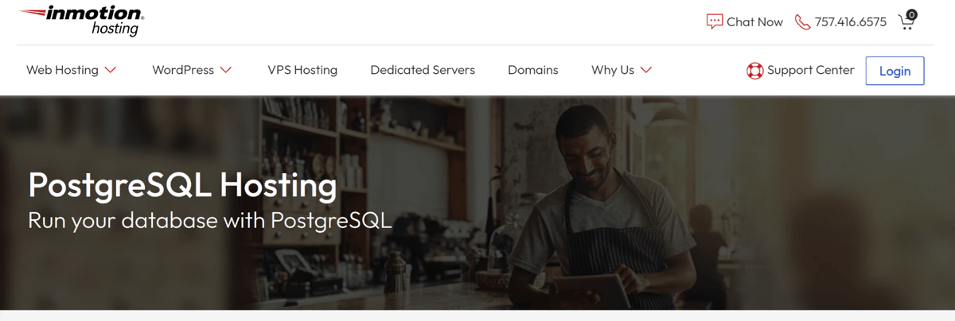955x321 pixels.
Task: Go to Dedicated Servers
Action: (x=423, y=70)
